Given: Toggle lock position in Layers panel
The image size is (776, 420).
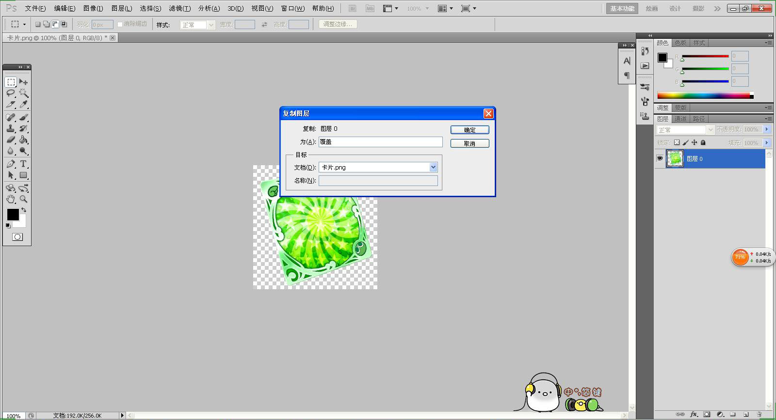Looking at the screenshot, I should [x=694, y=142].
